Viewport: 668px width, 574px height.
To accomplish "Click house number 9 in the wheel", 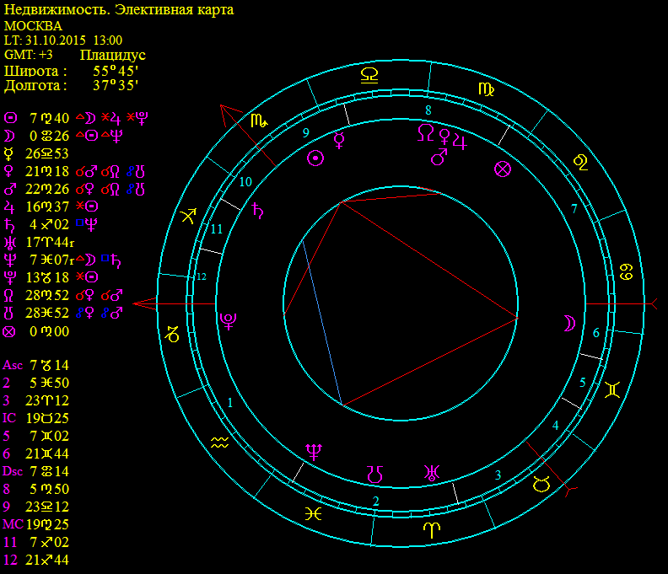I will (x=305, y=133).
